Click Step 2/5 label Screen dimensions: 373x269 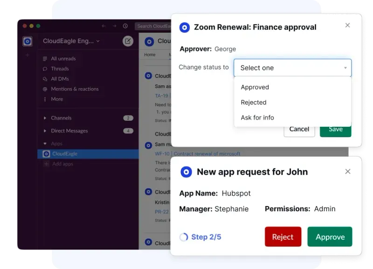click(x=206, y=237)
